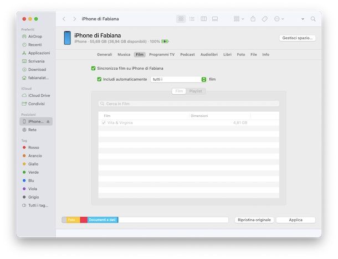Switch to column view
This screenshot has height=259, width=338.
(203, 19)
